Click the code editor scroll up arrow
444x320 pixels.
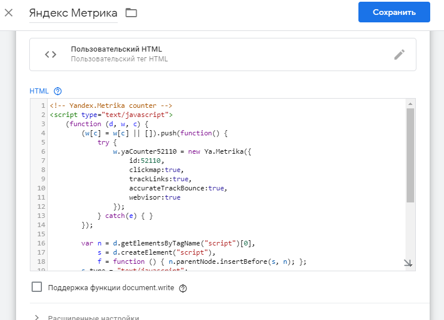(x=410, y=104)
